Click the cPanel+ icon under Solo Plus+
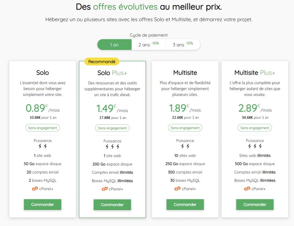The height and width of the screenshot is (226, 294). coord(104,189)
